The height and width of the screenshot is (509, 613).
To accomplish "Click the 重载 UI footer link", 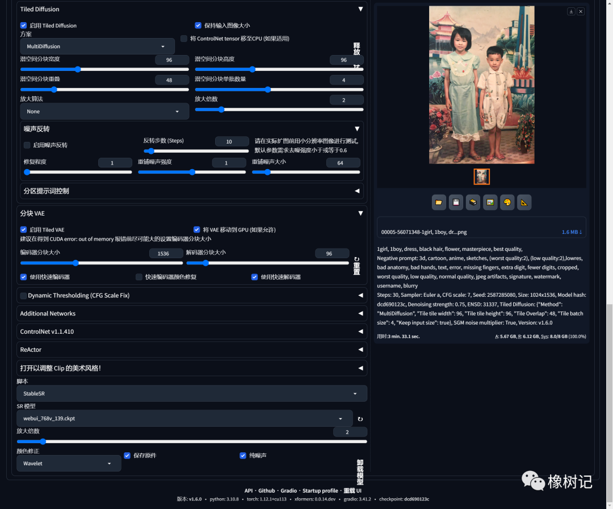I will (x=352, y=491).
